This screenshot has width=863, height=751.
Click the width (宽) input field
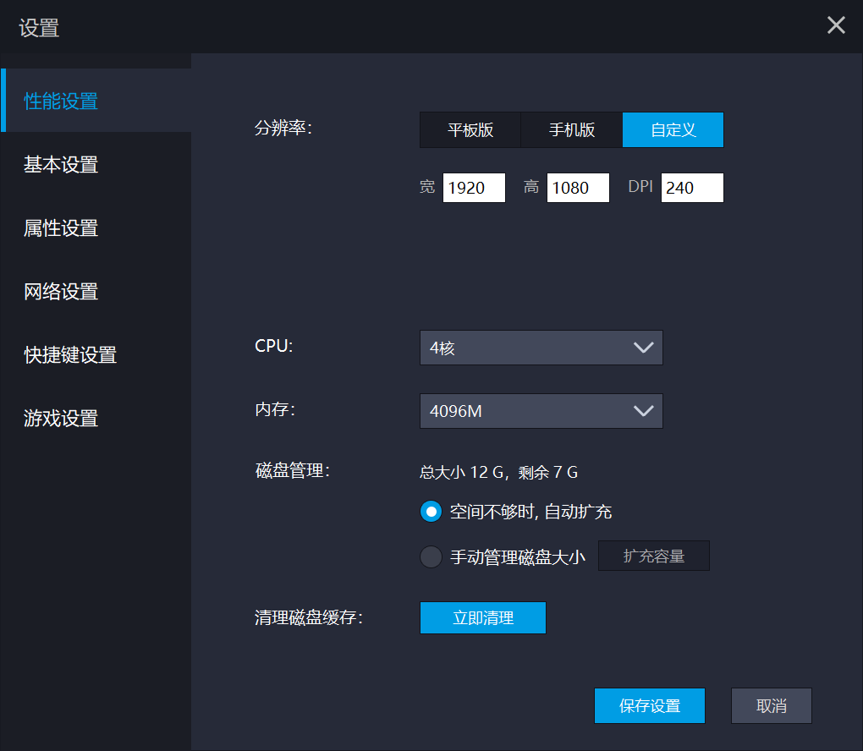coord(474,188)
